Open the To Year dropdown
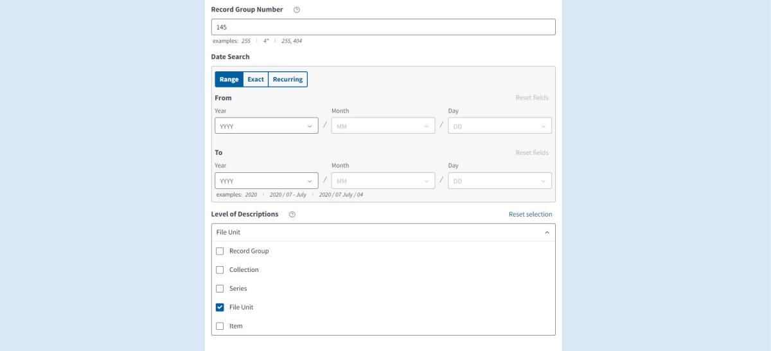Screen dimensions: 771x351 tap(266, 181)
